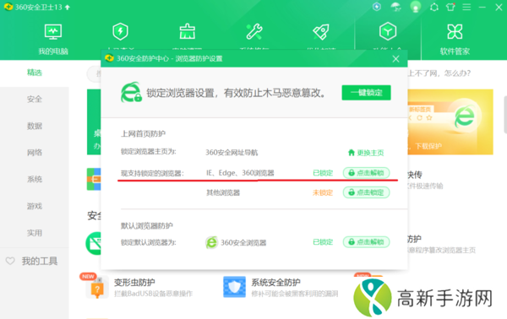Open the hamburger main menu icon

coord(466,7)
